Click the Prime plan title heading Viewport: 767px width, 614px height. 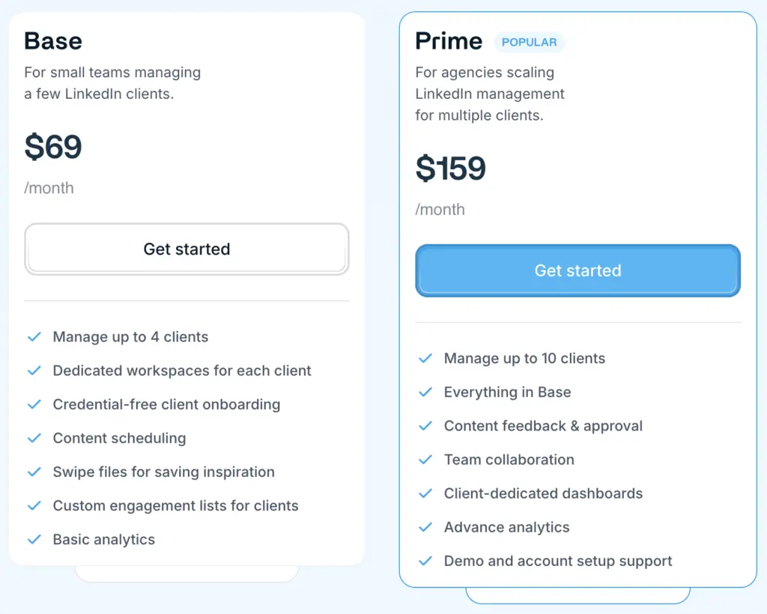(449, 41)
